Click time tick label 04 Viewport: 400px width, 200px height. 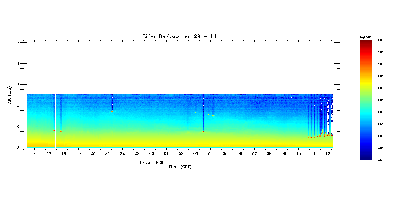click(210, 154)
